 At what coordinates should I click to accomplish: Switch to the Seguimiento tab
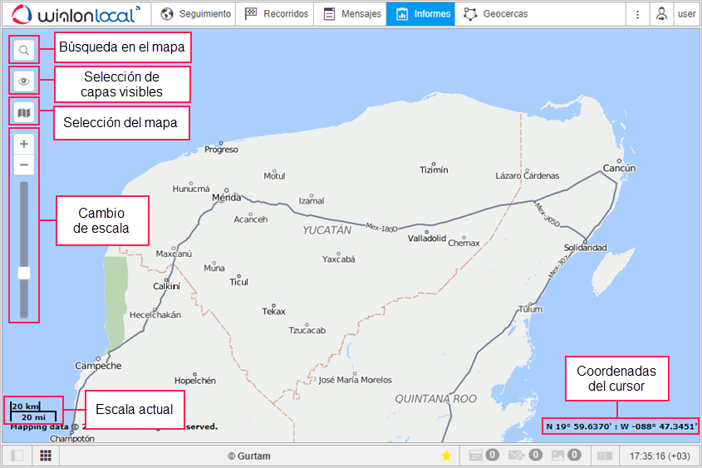195,14
